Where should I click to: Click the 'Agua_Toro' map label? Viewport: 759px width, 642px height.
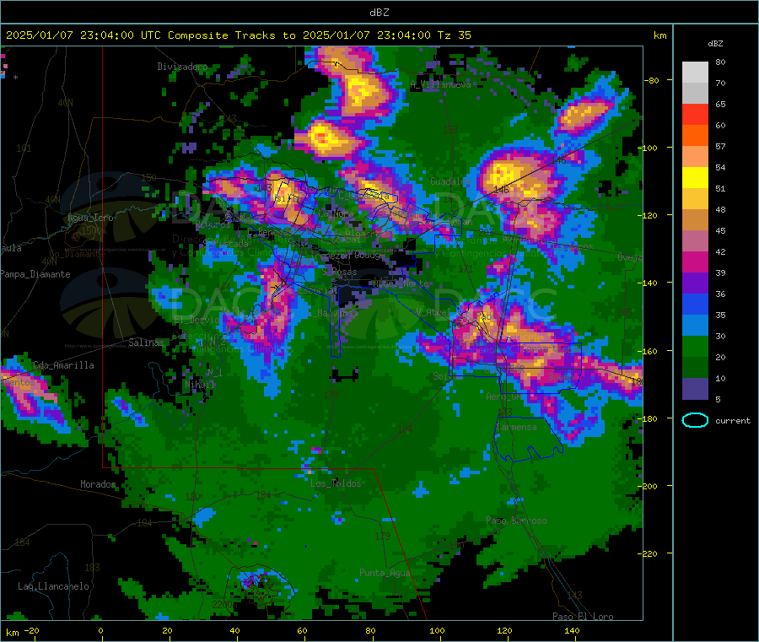90,218
